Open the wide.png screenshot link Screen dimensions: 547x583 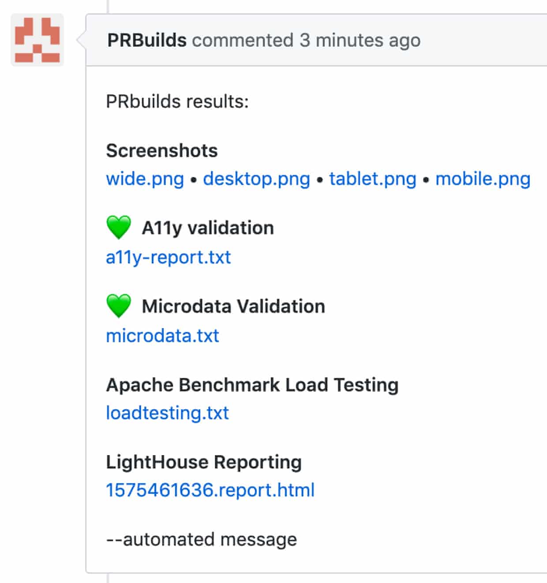point(145,179)
